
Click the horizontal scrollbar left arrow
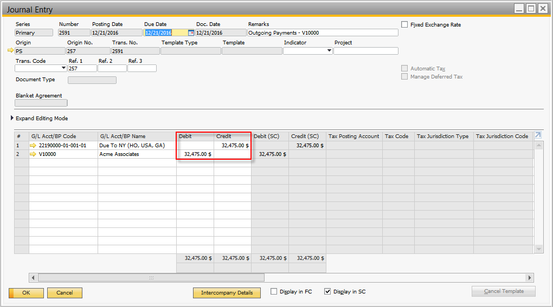coord(33,278)
